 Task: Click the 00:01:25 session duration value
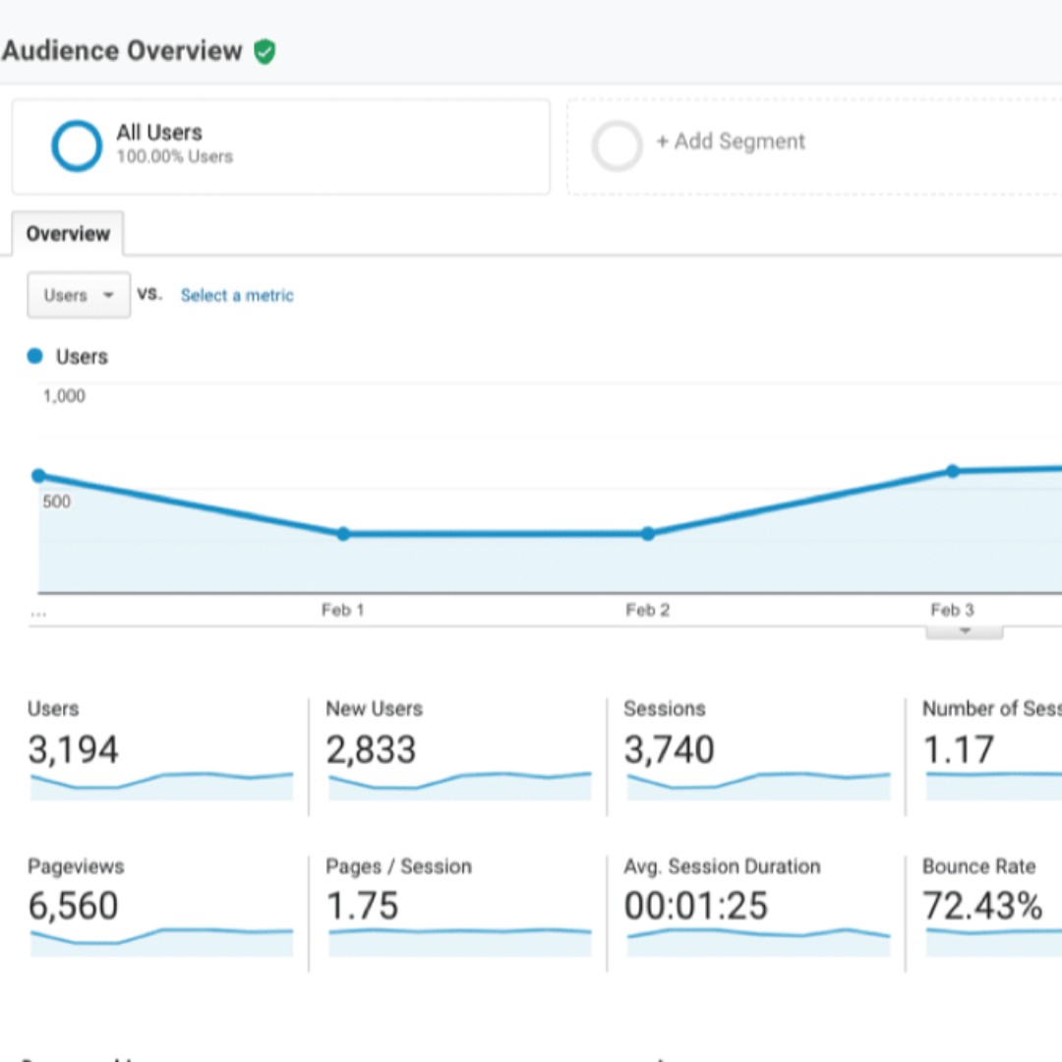[x=696, y=907]
